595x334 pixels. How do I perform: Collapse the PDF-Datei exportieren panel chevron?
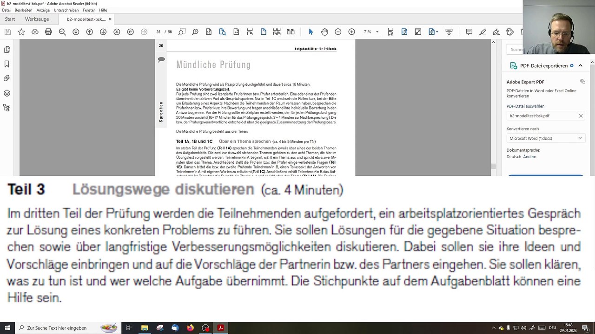(581, 66)
